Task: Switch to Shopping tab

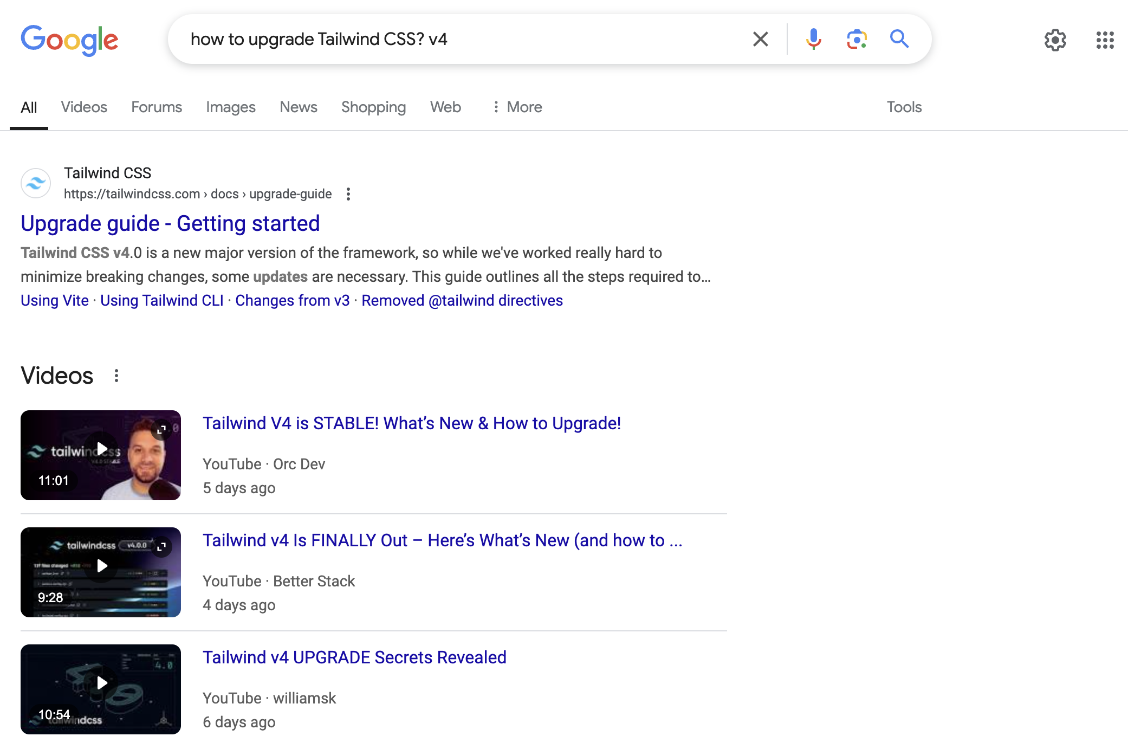Action: pos(373,107)
